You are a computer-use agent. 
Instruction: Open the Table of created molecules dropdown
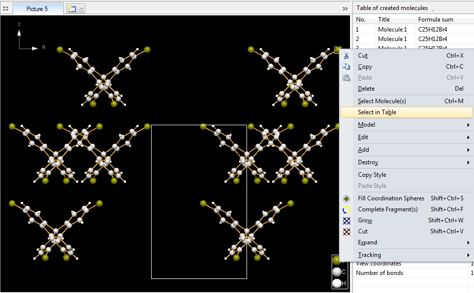click(433, 9)
